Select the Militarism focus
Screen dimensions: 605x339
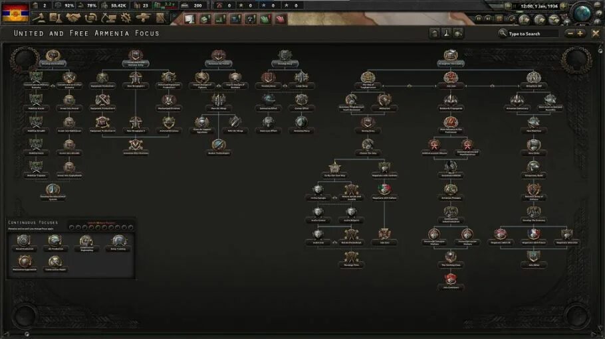point(384,102)
